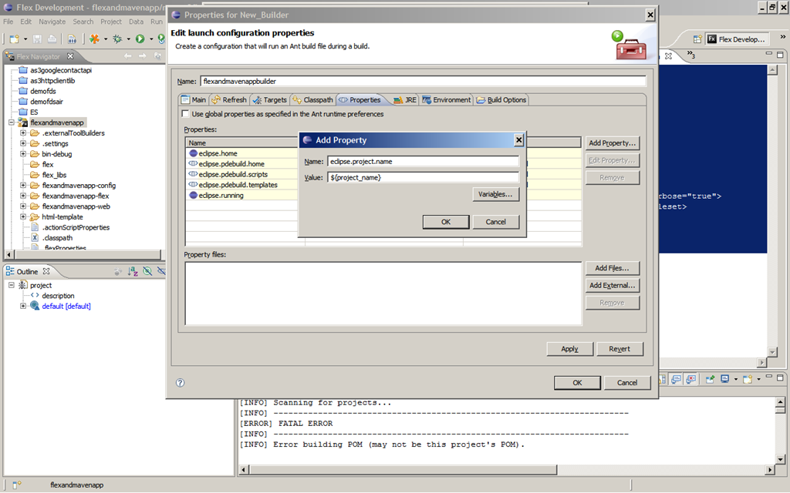Click the Print icon in the main toolbar
Viewport: 790px width, 493px height.
[52, 39]
